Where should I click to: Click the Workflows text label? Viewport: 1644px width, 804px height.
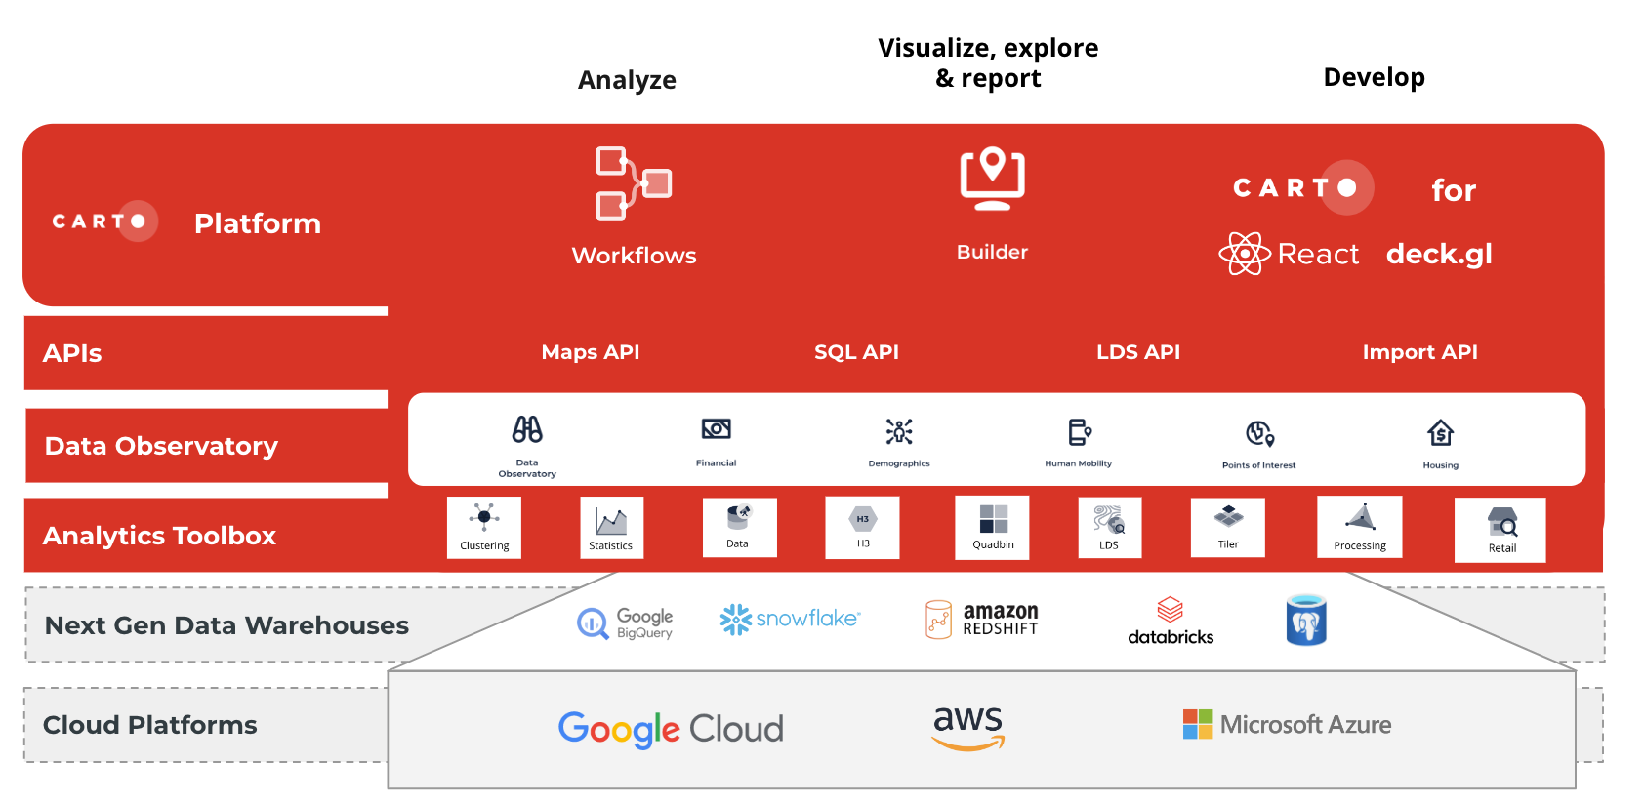[x=634, y=256]
